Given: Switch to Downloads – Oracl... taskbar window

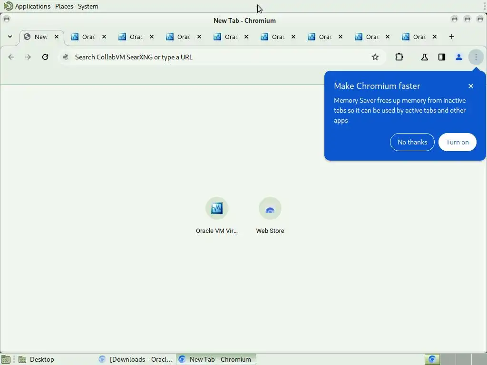Looking at the screenshot, I should 136,359.
